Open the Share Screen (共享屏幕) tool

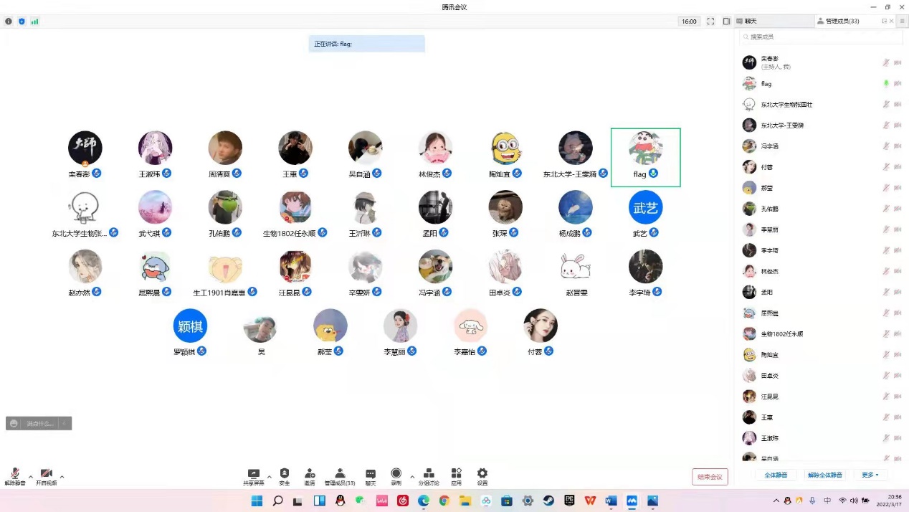click(253, 475)
